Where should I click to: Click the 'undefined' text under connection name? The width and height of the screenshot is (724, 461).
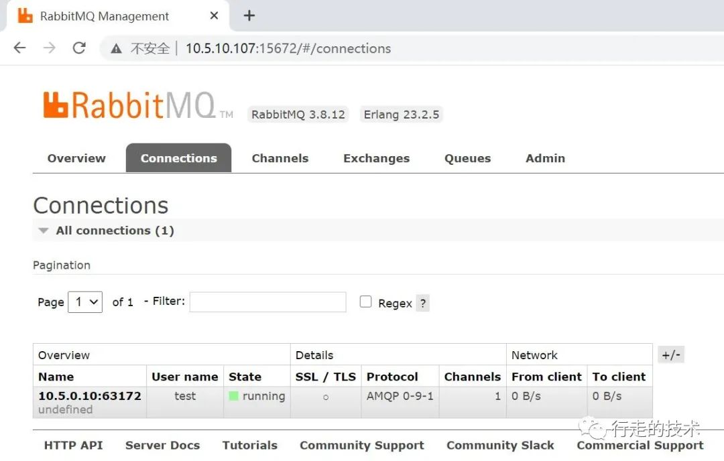(66, 409)
